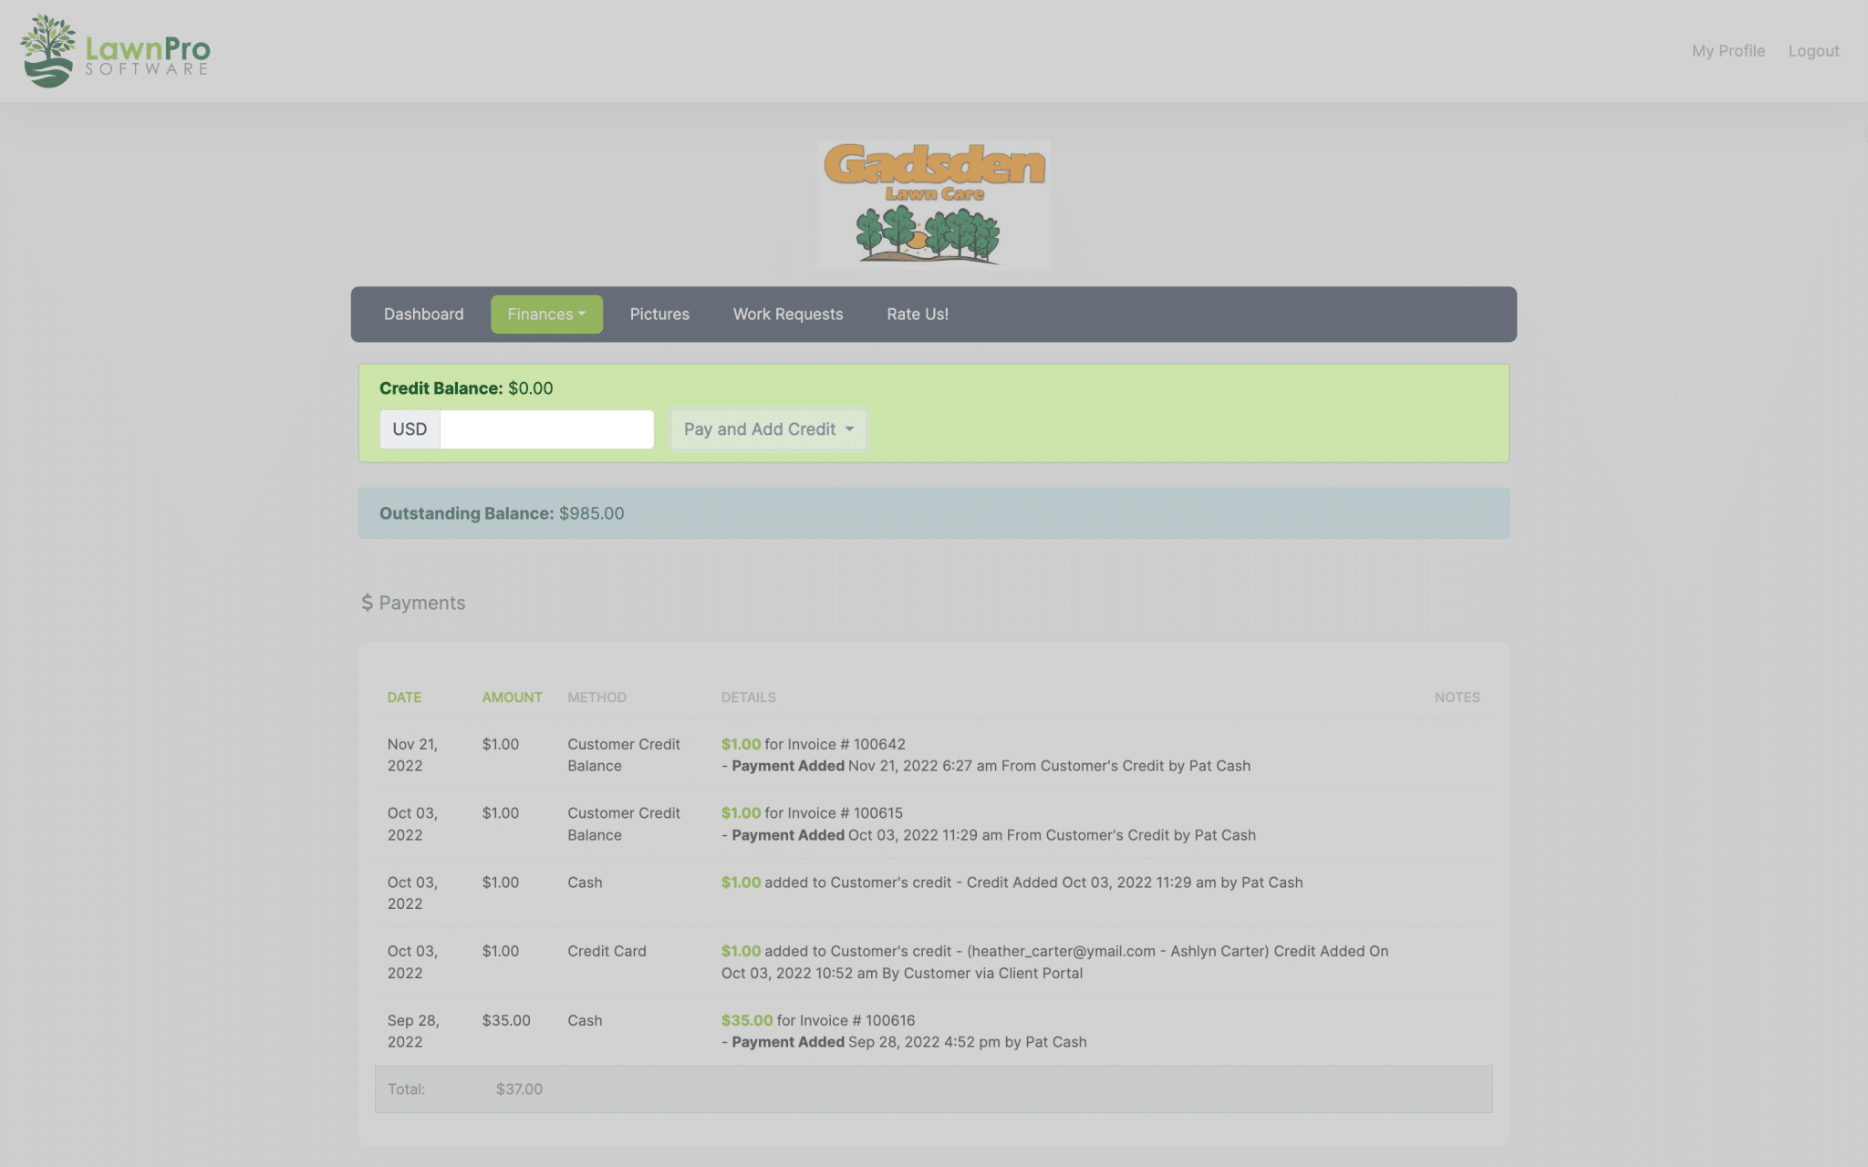This screenshot has height=1167, width=1868.
Task: Sort payments by the AMOUNT column
Action: tap(512, 697)
